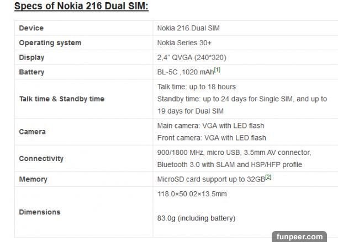Image resolution: width=338 pixels, height=242 pixels.
Task: Click the Memory row label
Action: 33,179
